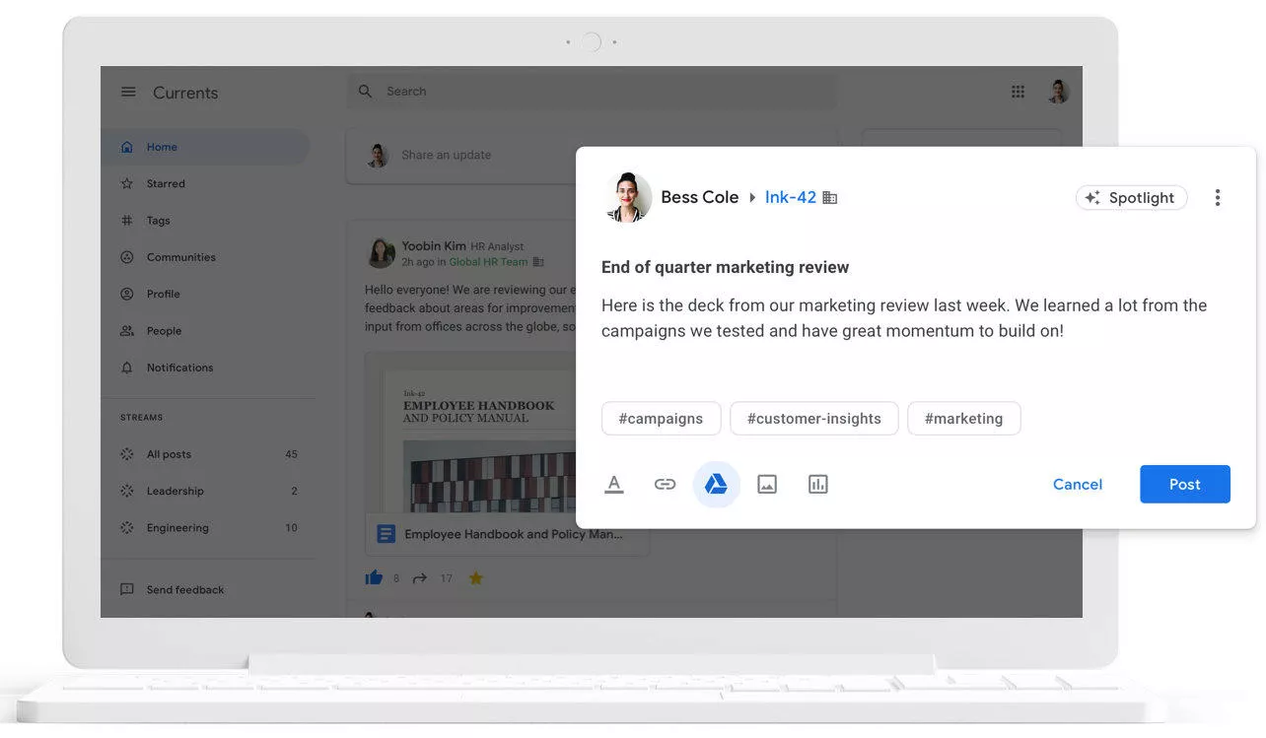Attach a file from Google Drive
Image resolution: width=1266 pixels, height=738 pixels.
click(x=717, y=484)
